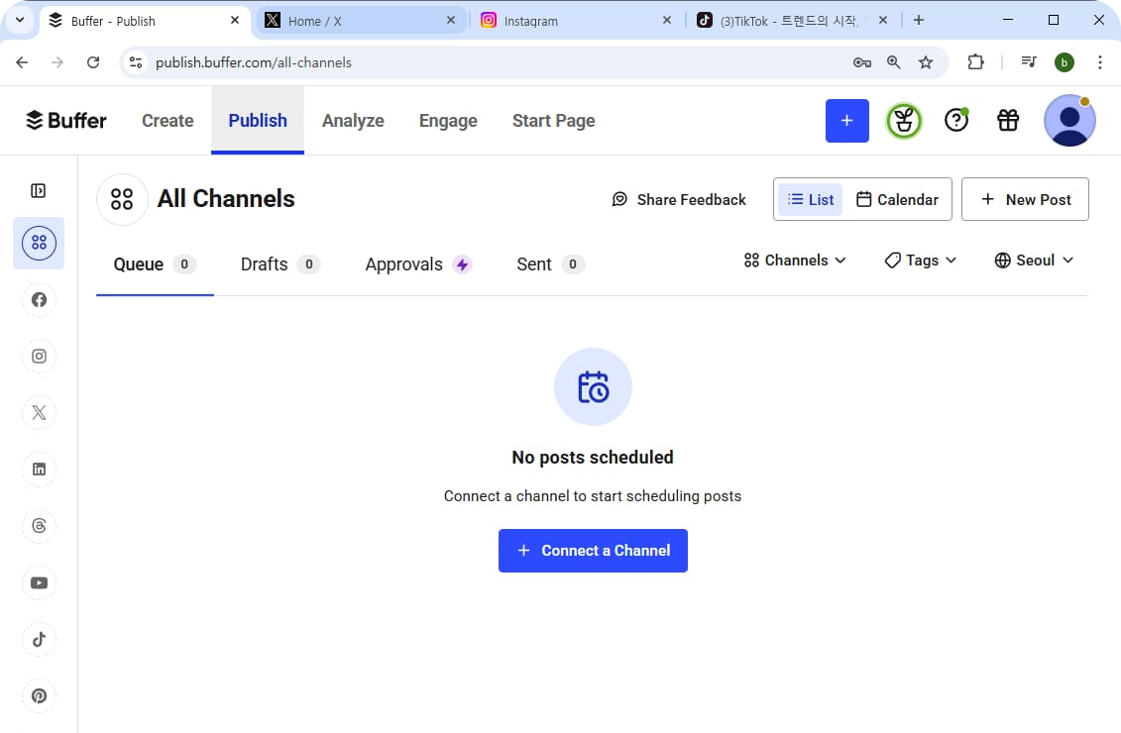This screenshot has height=733, width=1121.
Task: Open the Analyze menu item
Action: (353, 121)
